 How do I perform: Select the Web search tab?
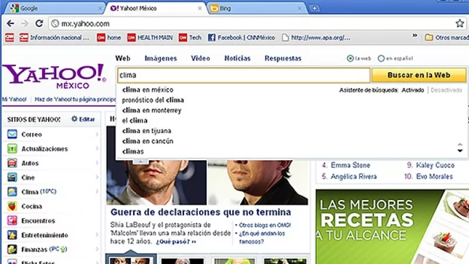point(123,58)
